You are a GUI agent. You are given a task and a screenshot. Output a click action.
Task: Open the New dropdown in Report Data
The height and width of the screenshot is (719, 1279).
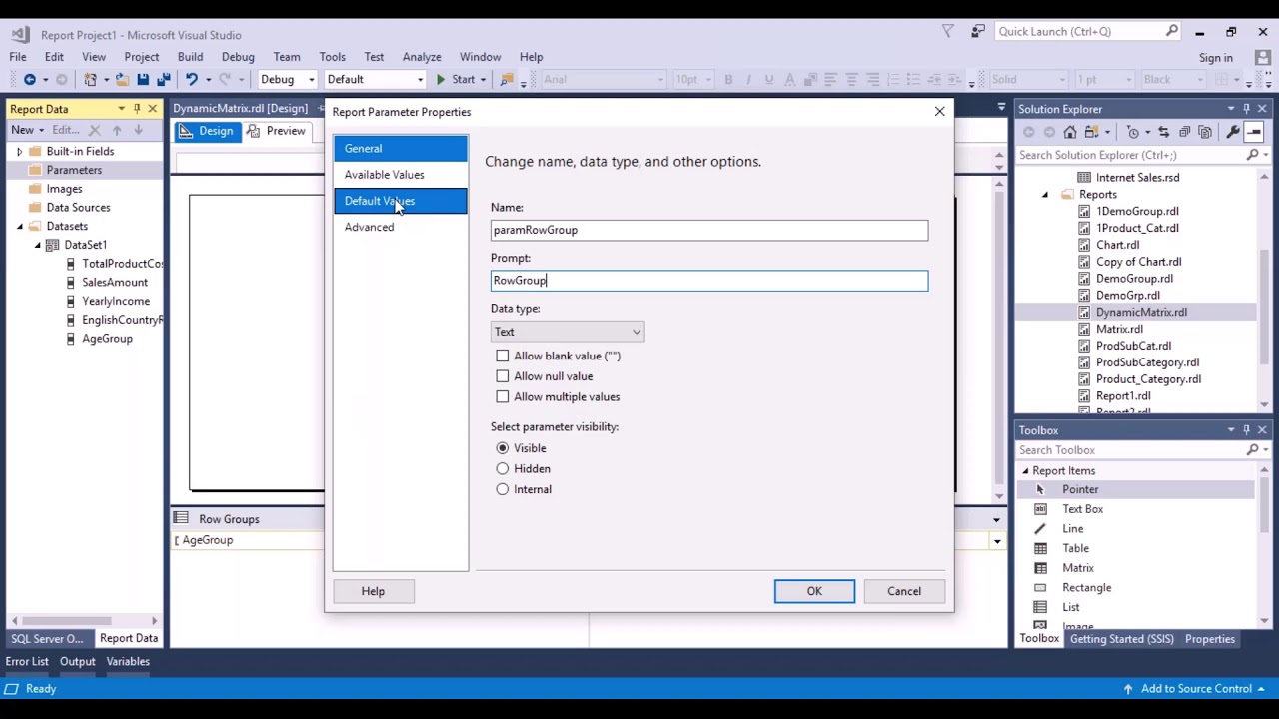(x=28, y=130)
